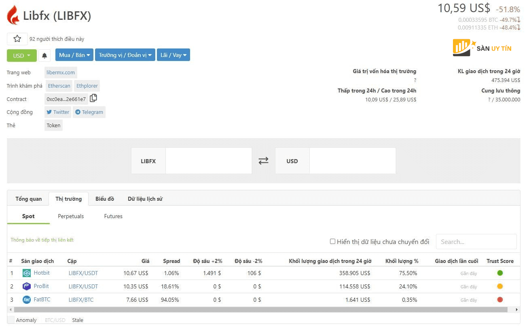Click the scrollbar right arrow
Screen dimensions: 531x330
(x=517, y=310)
